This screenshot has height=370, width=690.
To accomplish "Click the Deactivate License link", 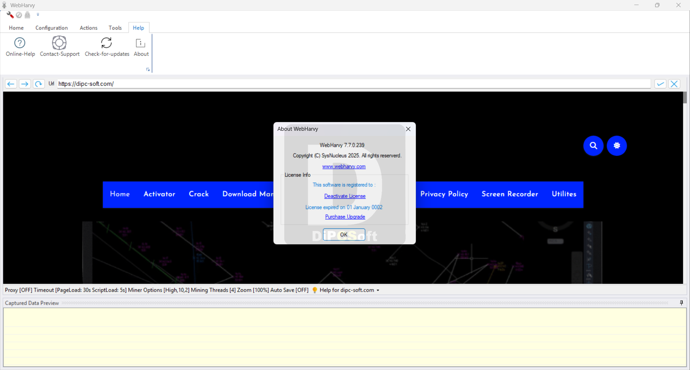I will 345,196.
